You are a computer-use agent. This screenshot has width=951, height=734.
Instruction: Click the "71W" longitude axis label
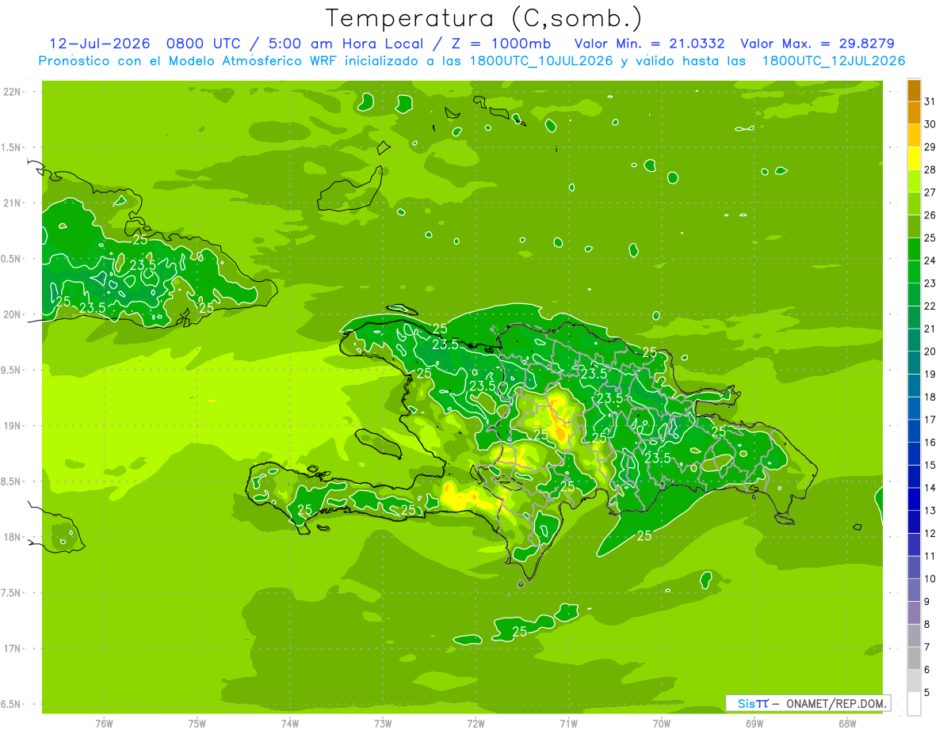(x=569, y=724)
